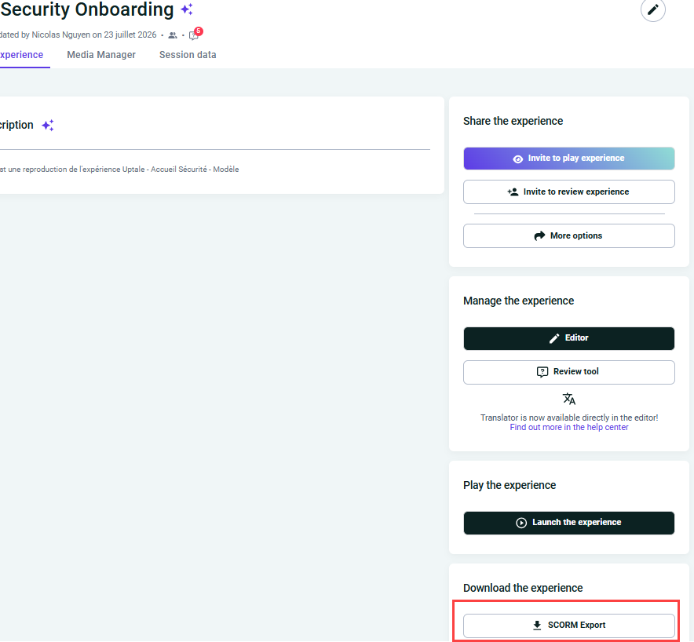
Task: Click the AI sparkle icon beside the description heading
Action: coord(48,126)
